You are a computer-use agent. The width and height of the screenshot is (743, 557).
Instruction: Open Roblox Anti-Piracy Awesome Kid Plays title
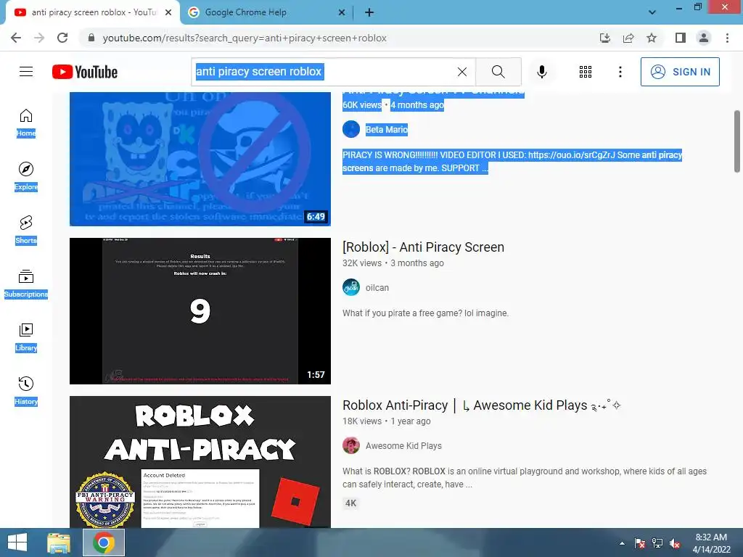(x=482, y=405)
